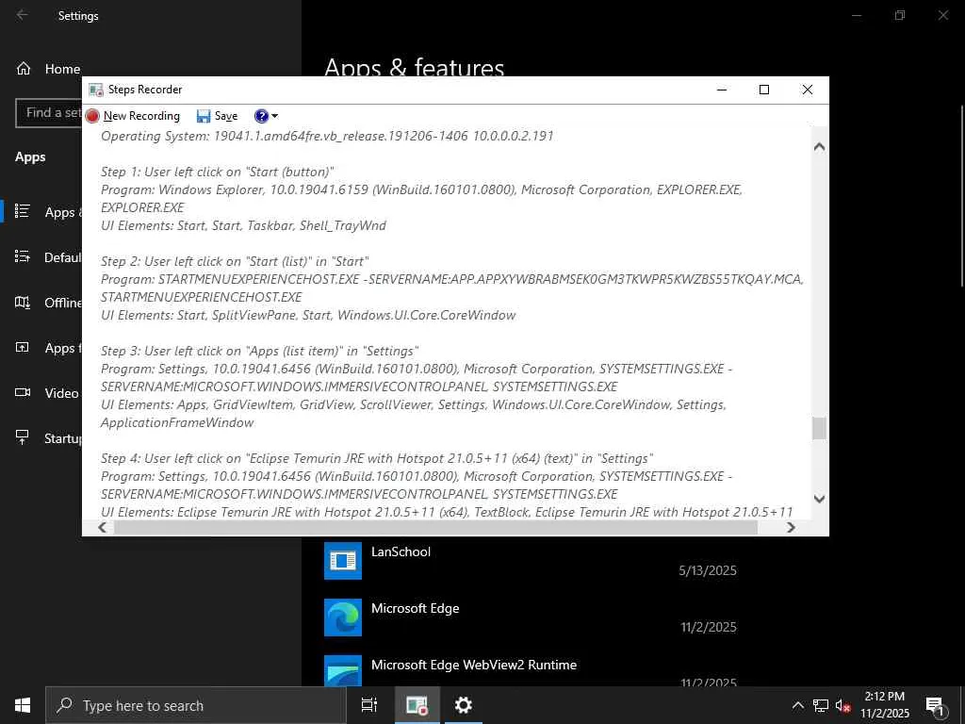The width and height of the screenshot is (965, 724).
Task: Click the taskbar search box
Action: tap(196, 705)
